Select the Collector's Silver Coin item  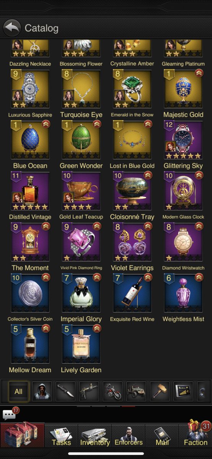[x=30, y=293]
